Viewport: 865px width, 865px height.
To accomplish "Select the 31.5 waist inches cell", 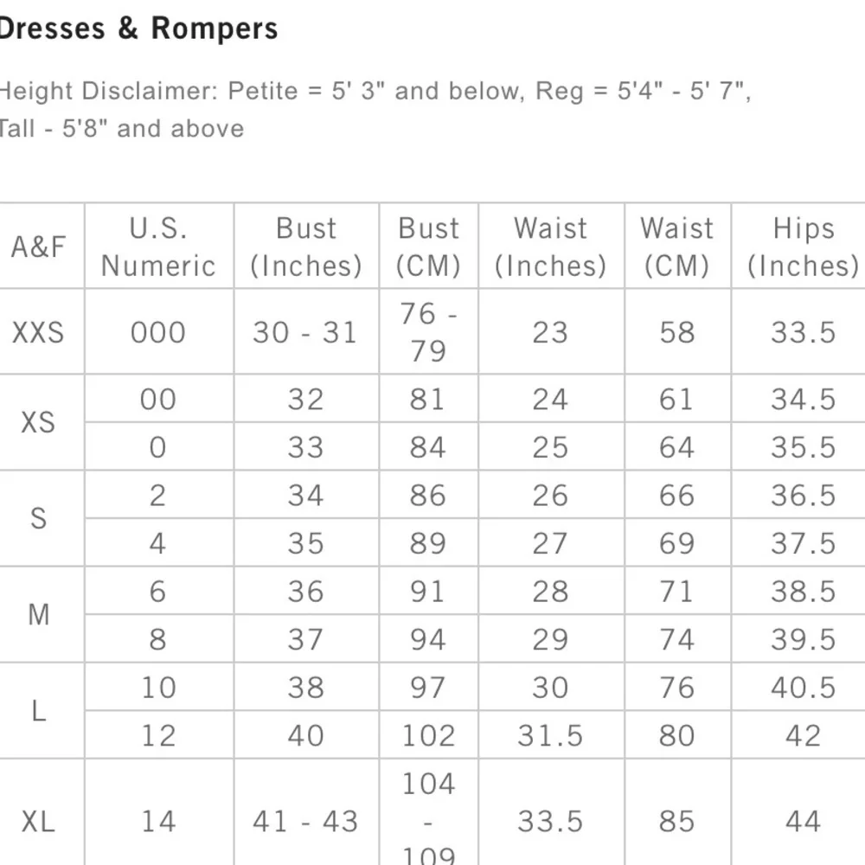I will coord(550,735).
